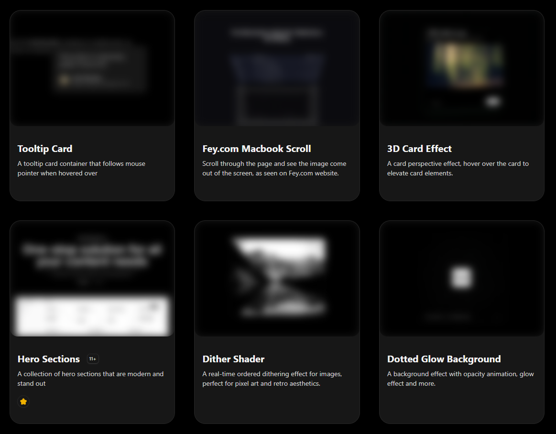Open the Dither Shader preview thumbnail
This screenshot has height=434, width=556.
(x=277, y=279)
